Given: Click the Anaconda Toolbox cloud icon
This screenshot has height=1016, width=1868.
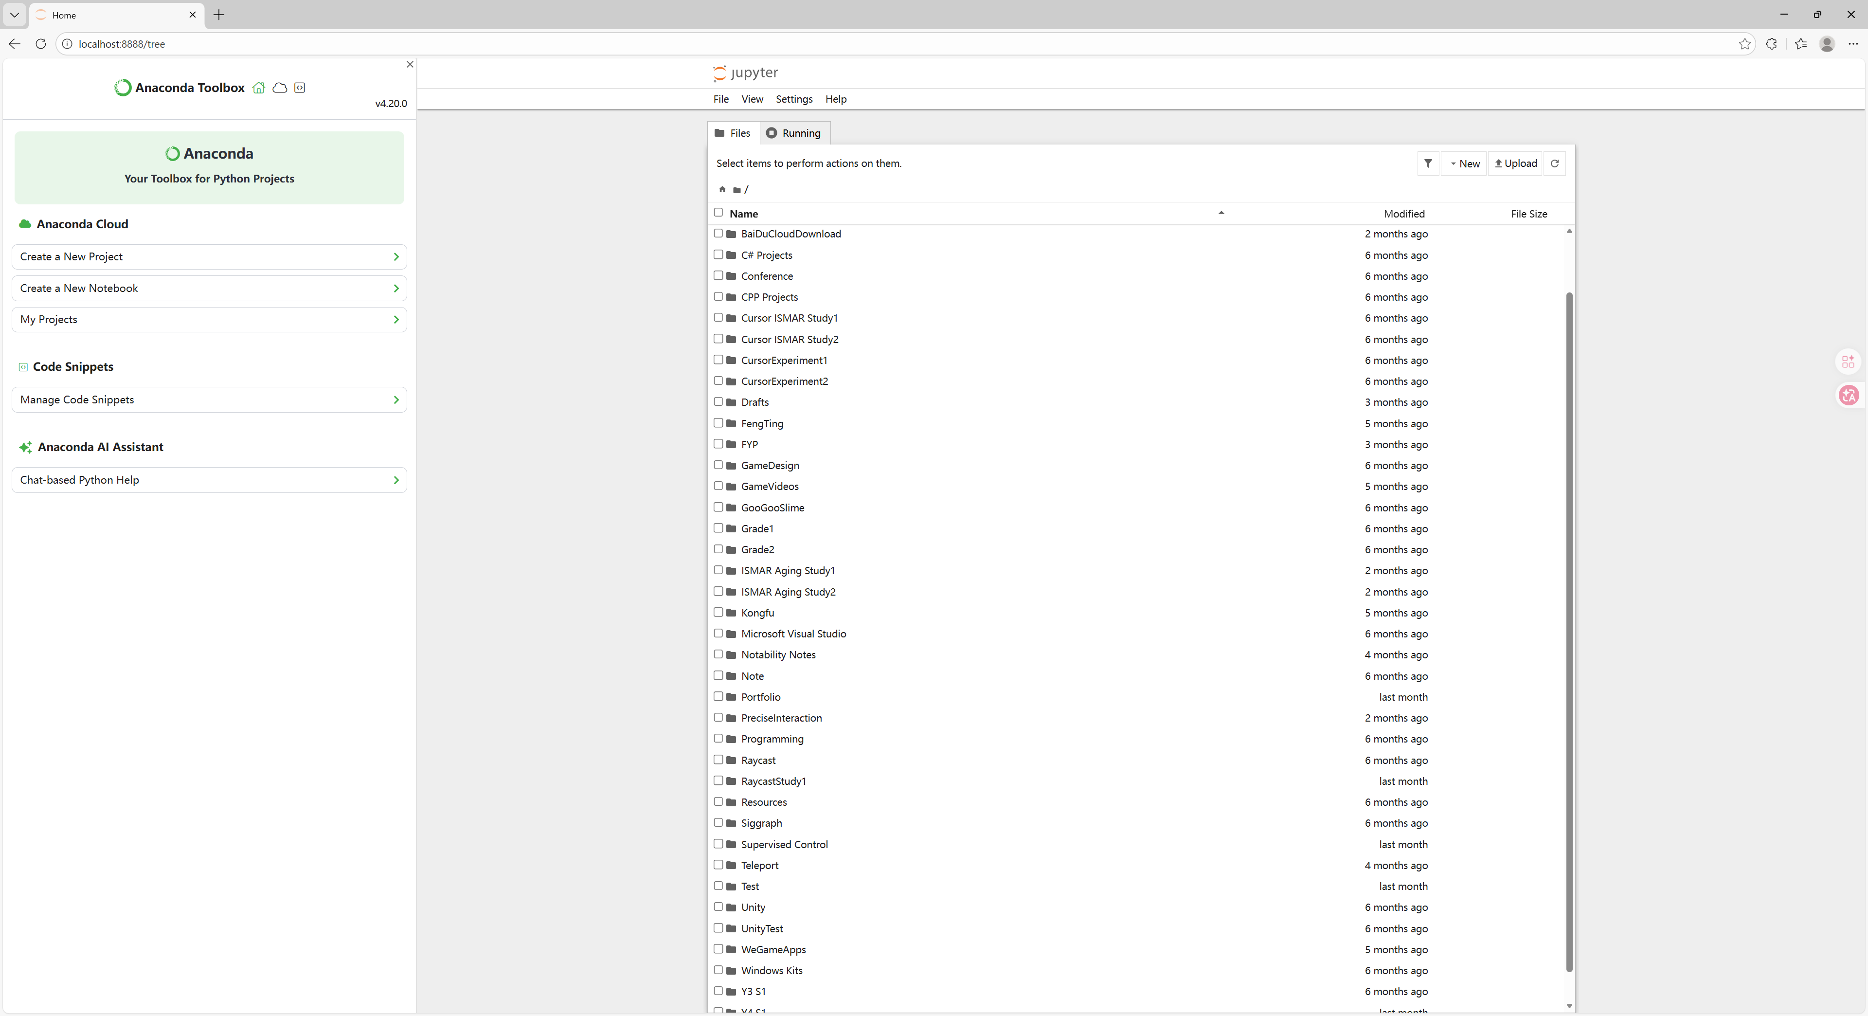Looking at the screenshot, I should click(279, 88).
